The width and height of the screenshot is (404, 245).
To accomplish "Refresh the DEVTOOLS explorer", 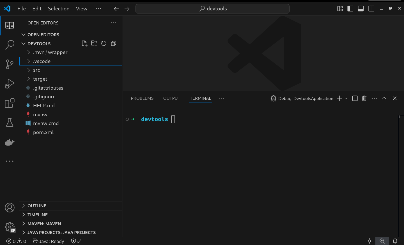I will click(104, 44).
